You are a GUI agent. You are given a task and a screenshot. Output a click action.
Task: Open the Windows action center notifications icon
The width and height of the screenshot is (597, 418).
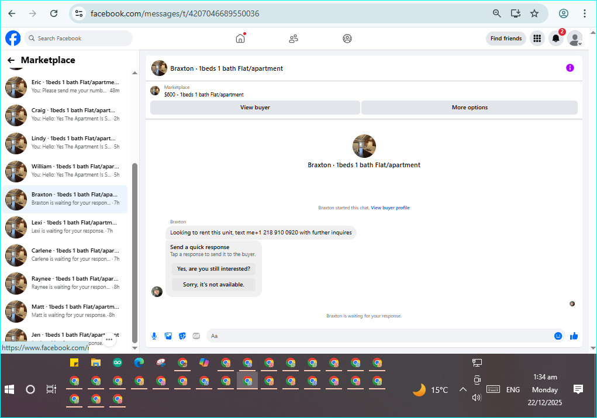click(x=578, y=389)
